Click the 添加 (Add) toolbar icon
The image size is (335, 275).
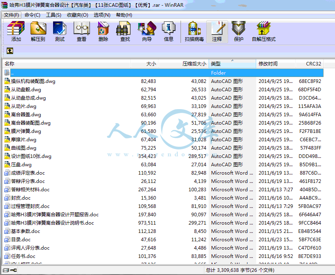click(x=16, y=31)
